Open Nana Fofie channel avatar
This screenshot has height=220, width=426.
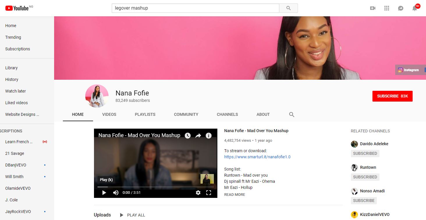(97, 96)
